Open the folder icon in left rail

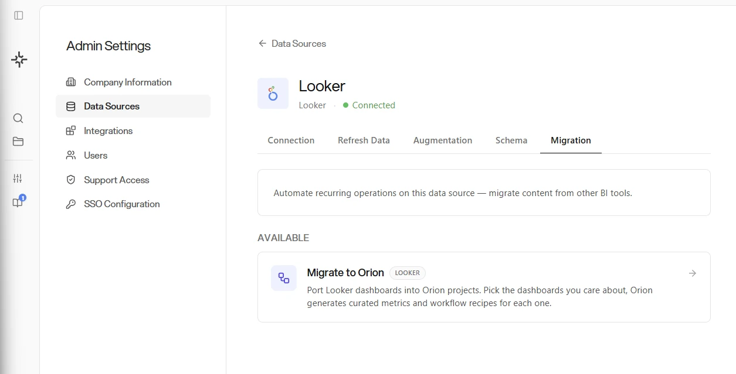coord(18,141)
